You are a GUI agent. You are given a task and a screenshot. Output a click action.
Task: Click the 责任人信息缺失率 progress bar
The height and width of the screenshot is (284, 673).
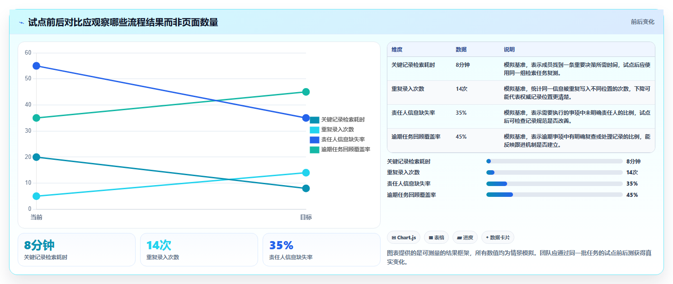[555, 184]
